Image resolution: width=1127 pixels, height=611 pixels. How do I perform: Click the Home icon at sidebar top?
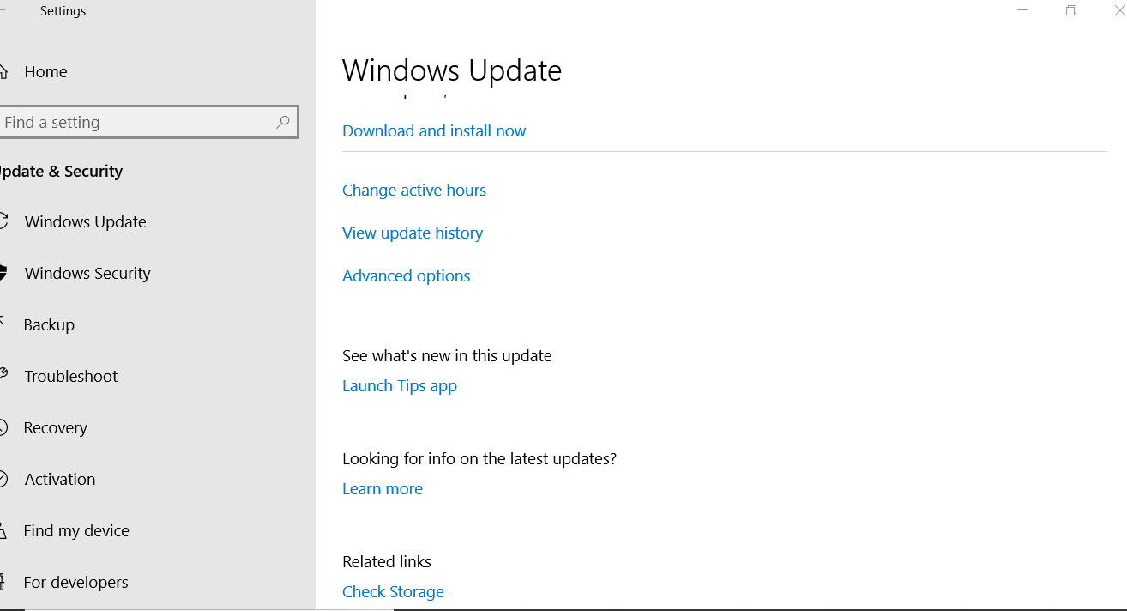[x=3, y=71]
